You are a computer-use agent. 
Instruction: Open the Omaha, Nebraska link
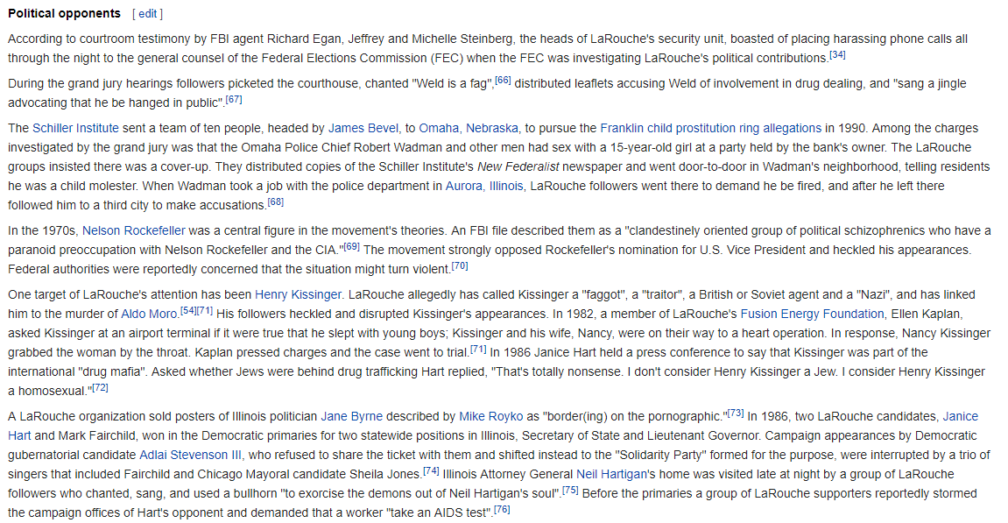point(468,128)
